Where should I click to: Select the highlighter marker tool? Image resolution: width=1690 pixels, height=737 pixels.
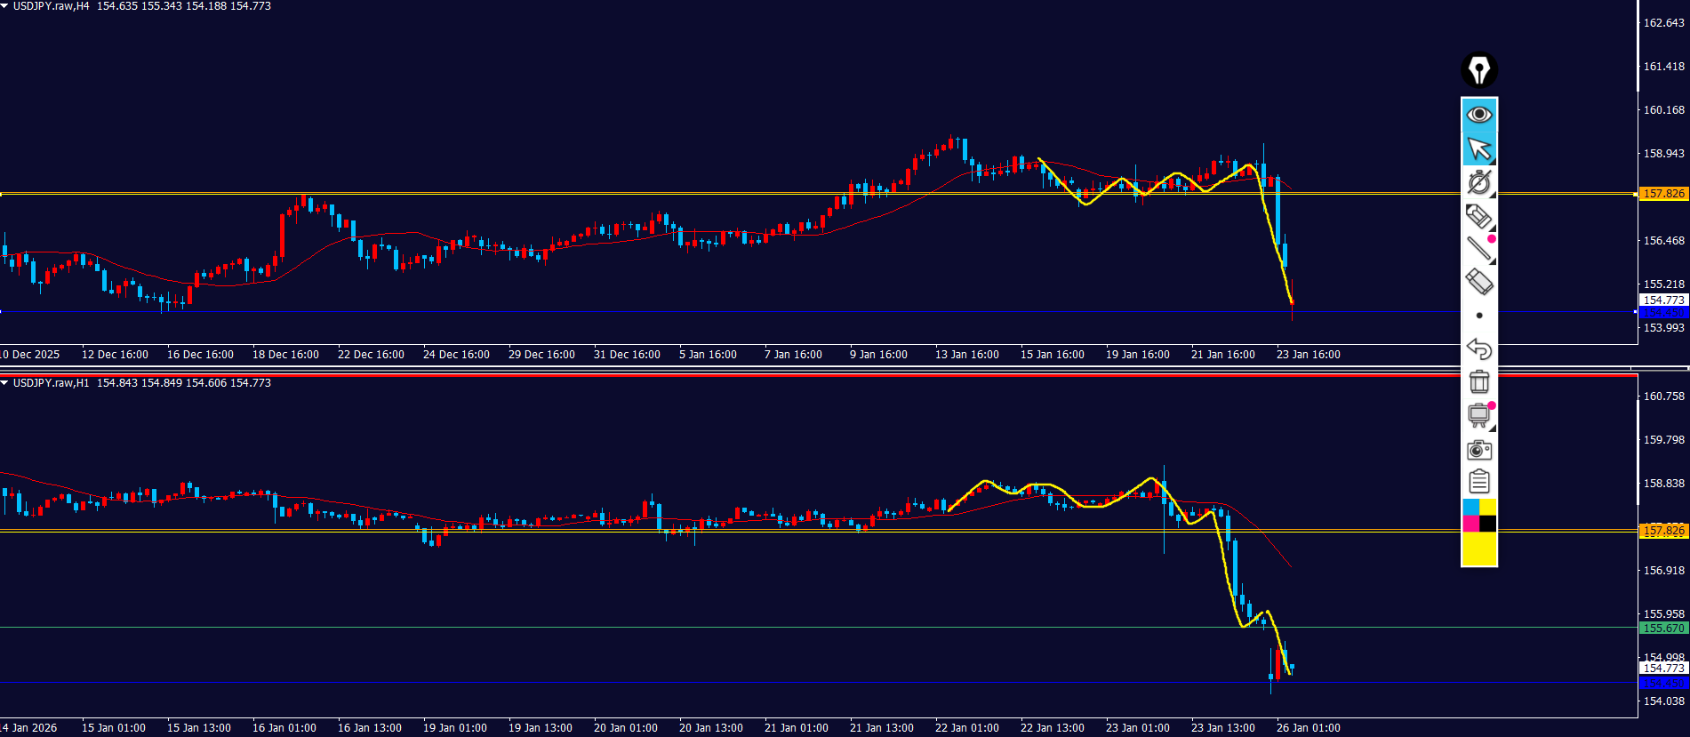(x=1479, y=216)
